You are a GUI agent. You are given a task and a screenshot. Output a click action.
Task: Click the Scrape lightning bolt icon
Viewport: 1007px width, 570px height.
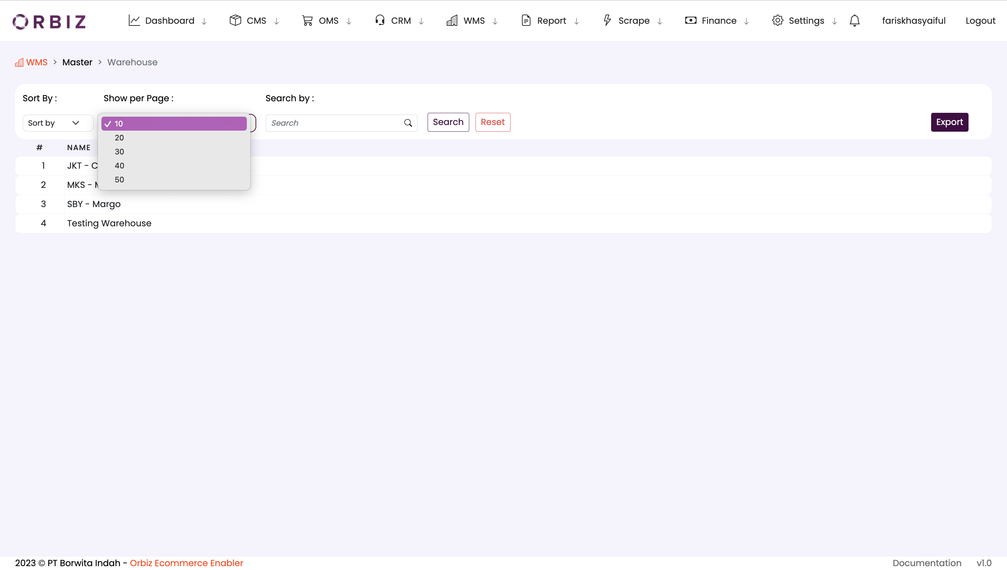(607, 21)
